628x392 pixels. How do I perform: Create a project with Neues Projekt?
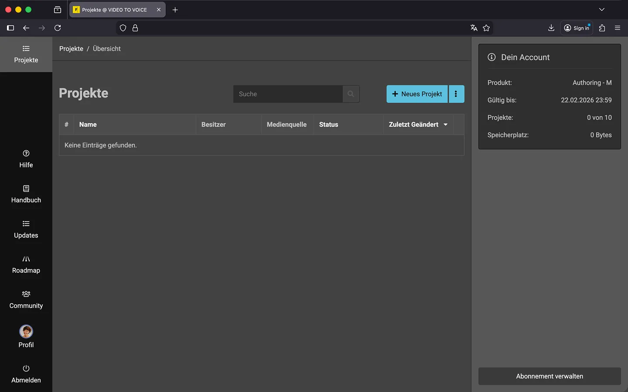[417, 94]
